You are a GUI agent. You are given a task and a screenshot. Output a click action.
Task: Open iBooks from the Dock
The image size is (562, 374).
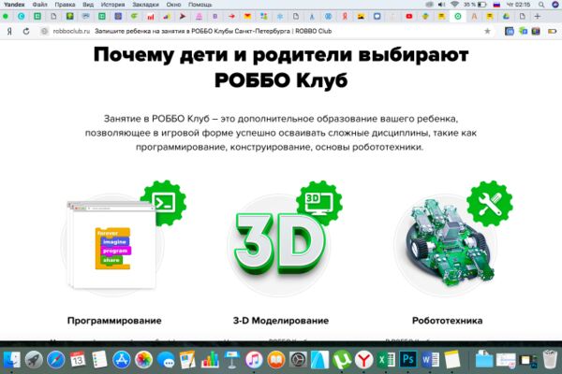[x=275, y=359]
